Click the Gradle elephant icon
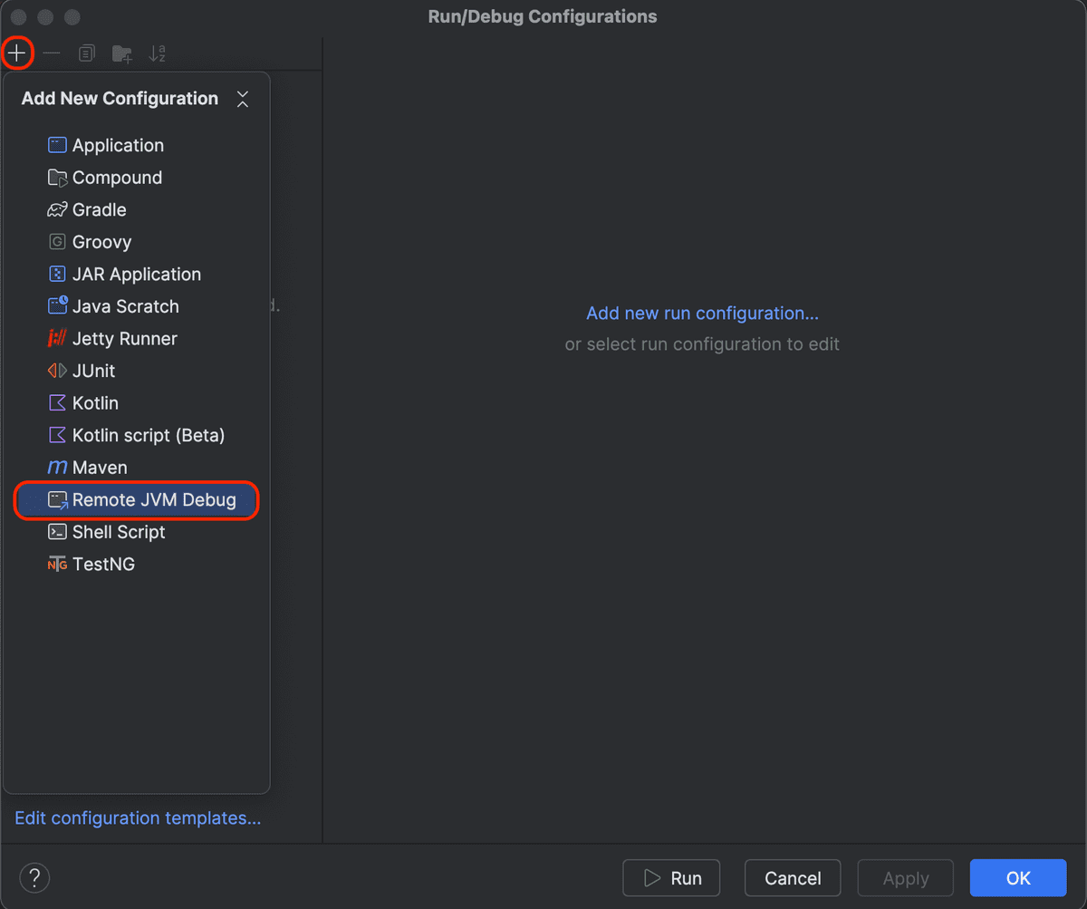1087x909 pixels. [56, 209]
